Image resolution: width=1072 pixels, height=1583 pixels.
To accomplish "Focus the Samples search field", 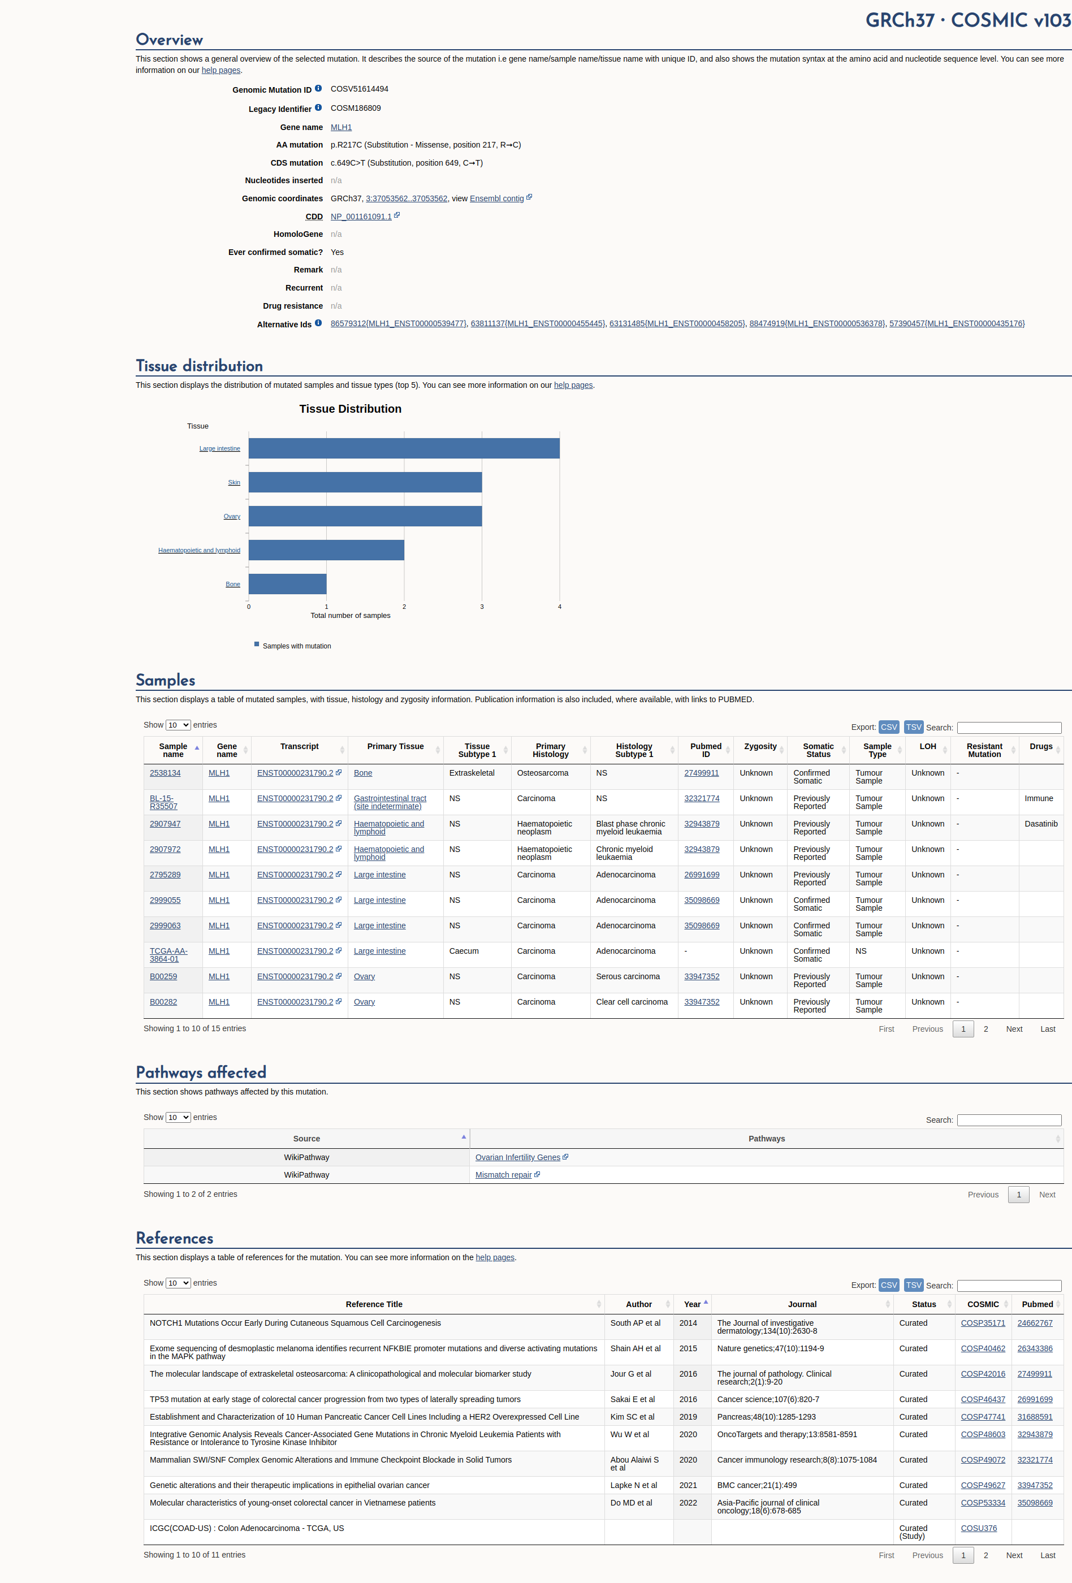I will pos(1009,728).
